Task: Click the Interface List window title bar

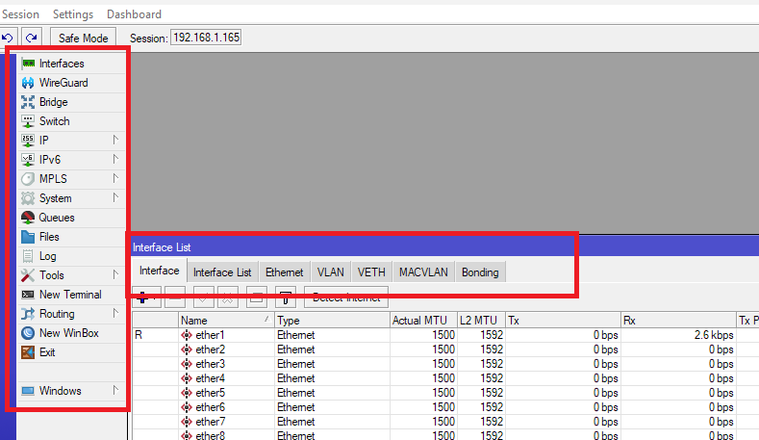Action: pos(445,247)
